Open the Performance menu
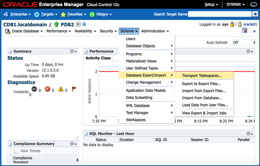This screenshot has height=166, width=260. click(x=59, y=31)
